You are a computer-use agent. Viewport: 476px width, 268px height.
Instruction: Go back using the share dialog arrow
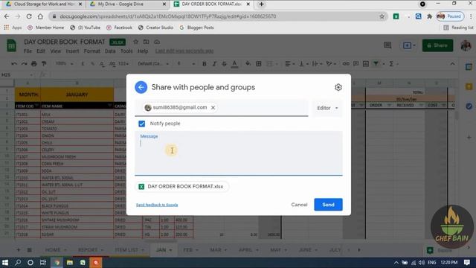click(x=141, y=87)
